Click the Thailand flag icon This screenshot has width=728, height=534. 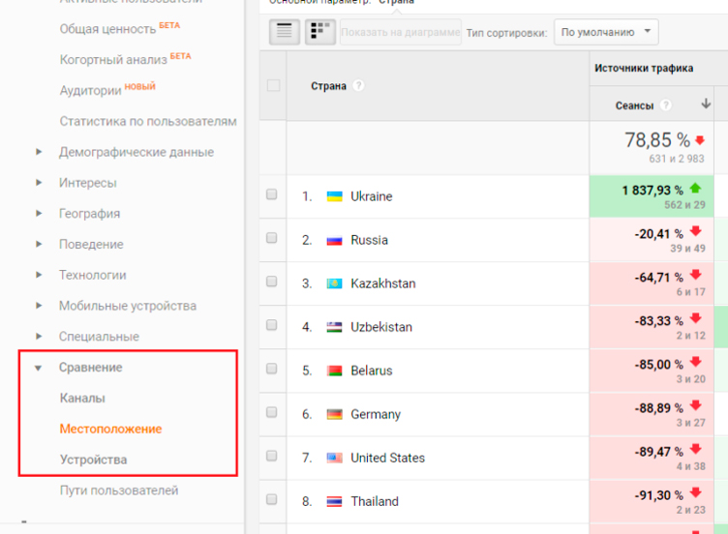click(334, 501)
